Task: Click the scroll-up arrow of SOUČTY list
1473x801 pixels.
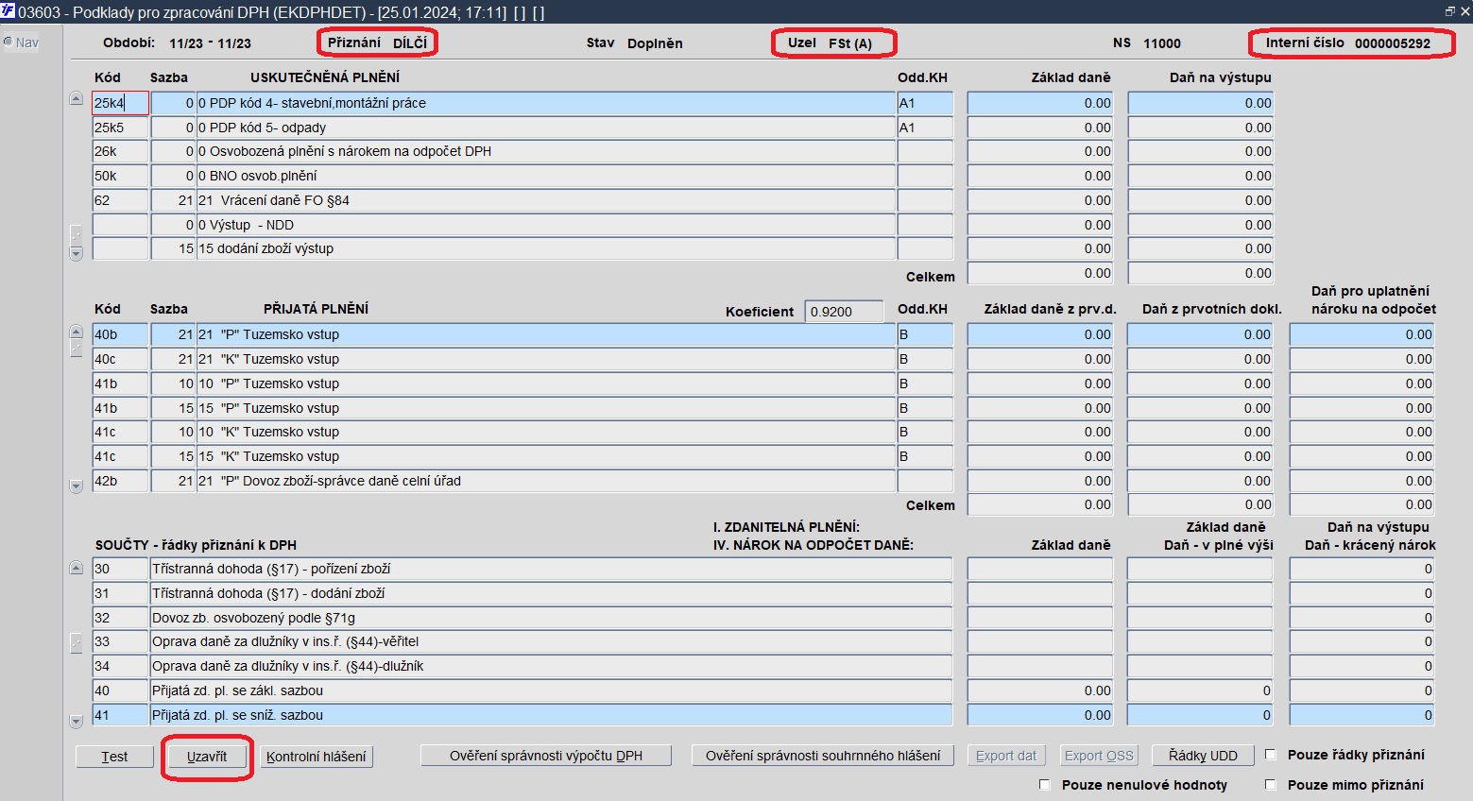Action: [77, 568]
